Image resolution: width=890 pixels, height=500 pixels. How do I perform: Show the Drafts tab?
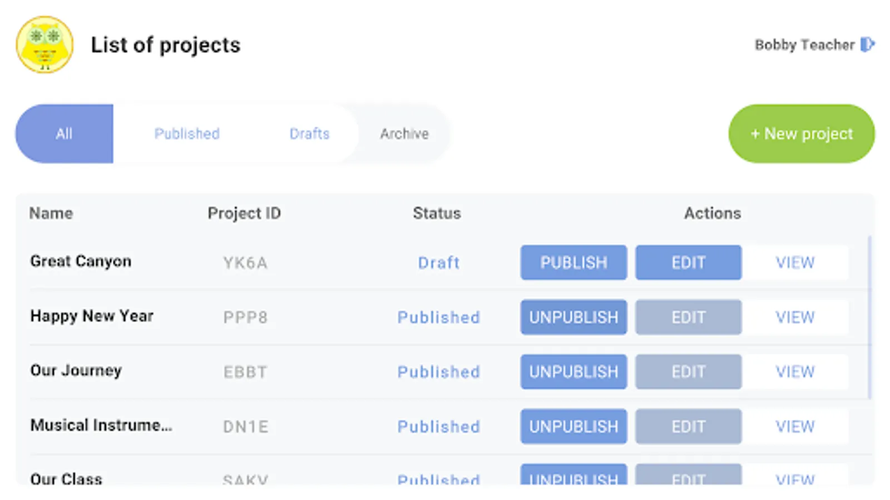click(309, 134)
